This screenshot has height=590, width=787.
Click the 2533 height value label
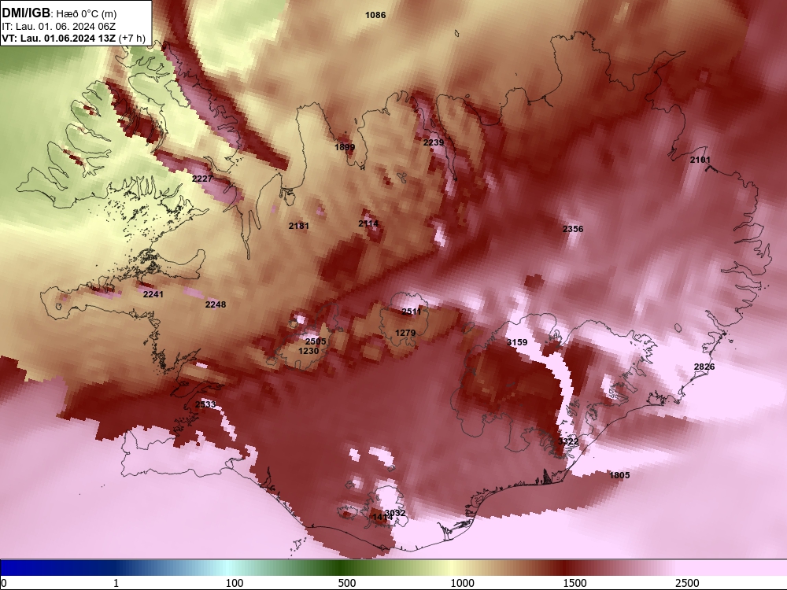(205, 404)
